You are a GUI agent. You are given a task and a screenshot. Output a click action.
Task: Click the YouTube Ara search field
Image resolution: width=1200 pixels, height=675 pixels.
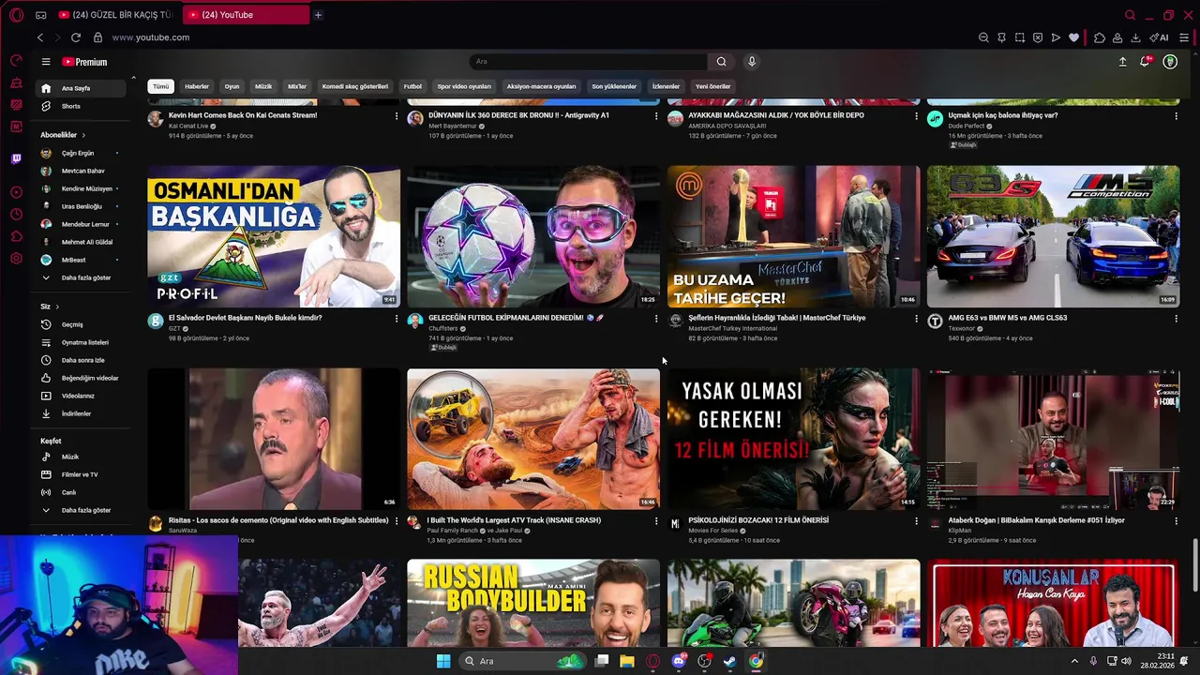589,62
